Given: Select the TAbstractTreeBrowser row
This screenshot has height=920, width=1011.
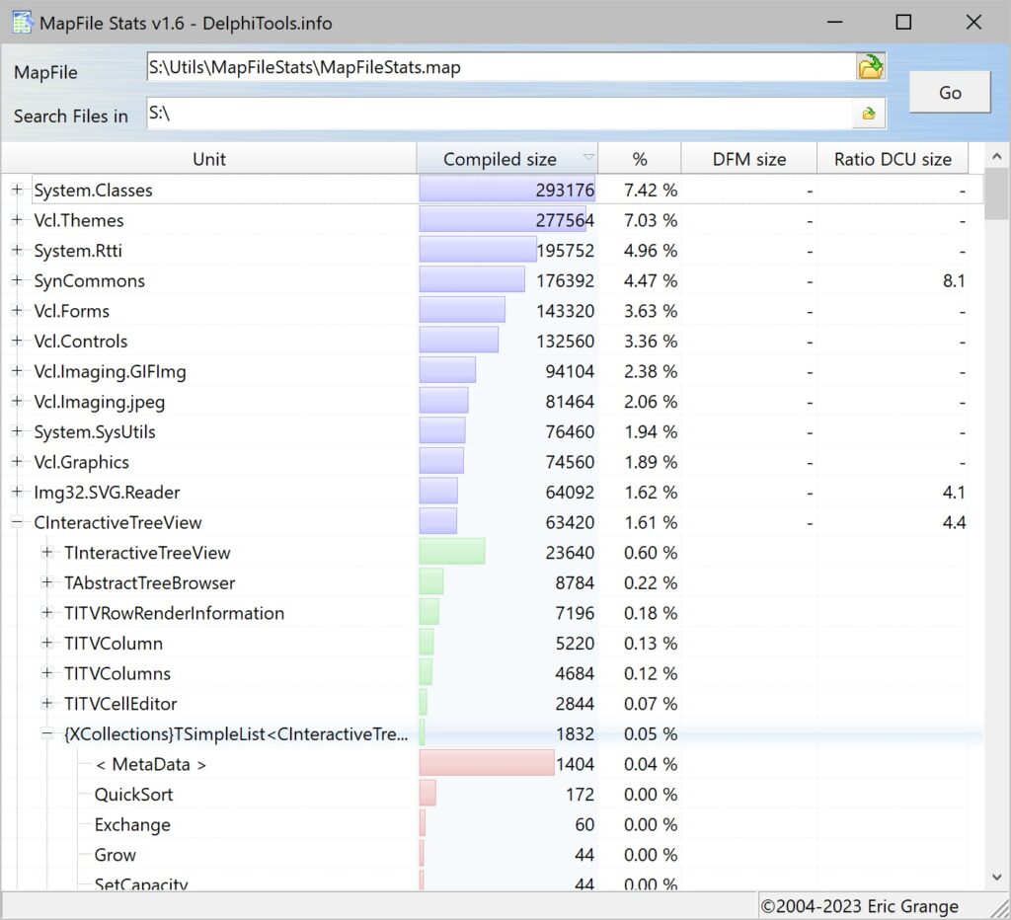Looking at the screenshot, I should point(492,582).
